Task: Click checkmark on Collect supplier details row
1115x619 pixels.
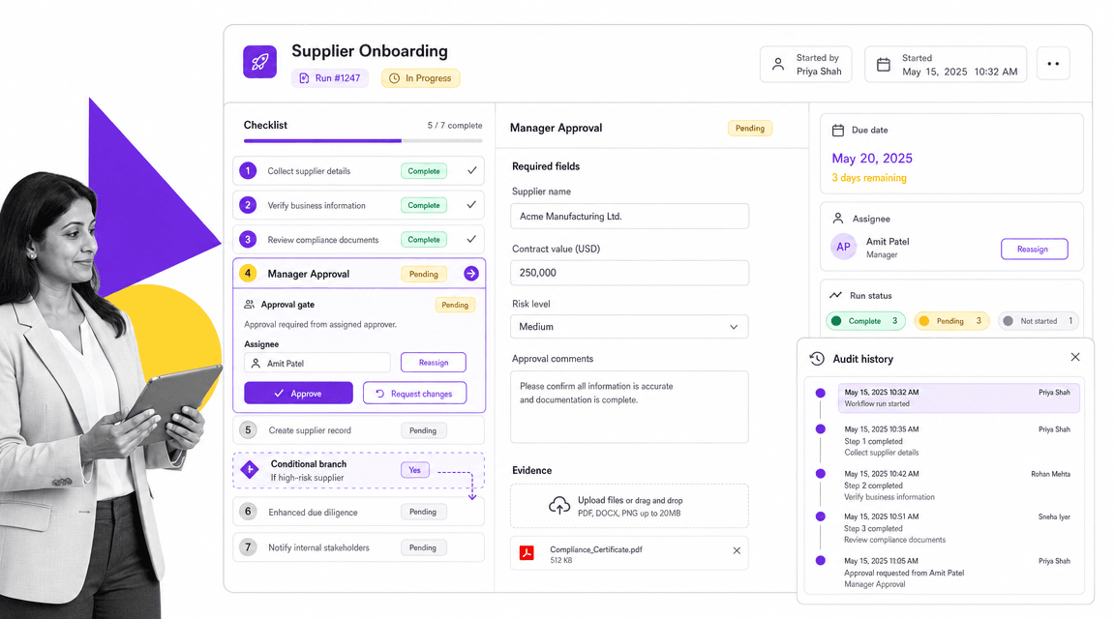Action: [471, 170]
